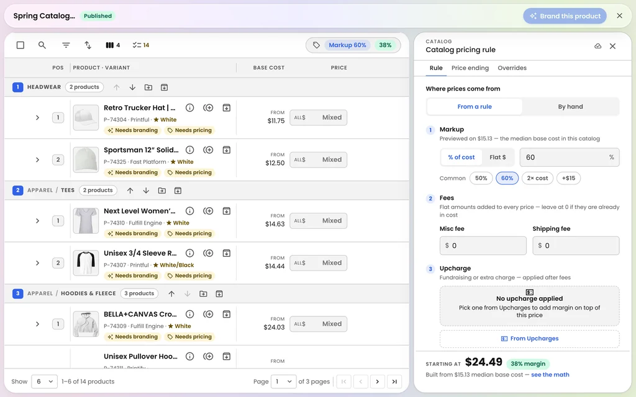Click Unisex 3/4 Sleeve raglan thumbnail
The width and height of the screenshot is (636, 397).
click(86, 263)
